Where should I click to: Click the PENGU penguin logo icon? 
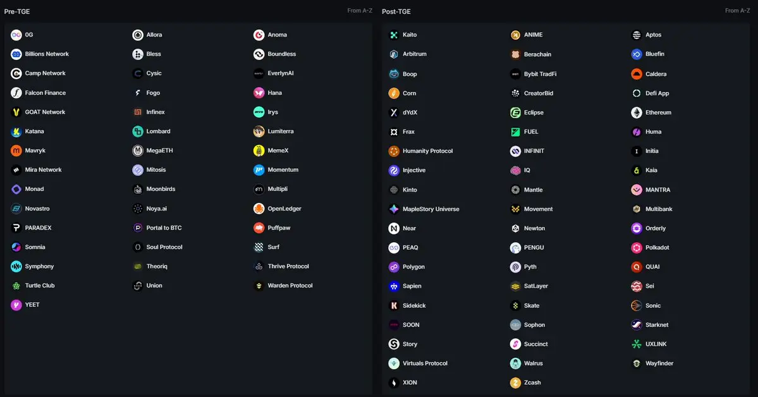point(515,248)
